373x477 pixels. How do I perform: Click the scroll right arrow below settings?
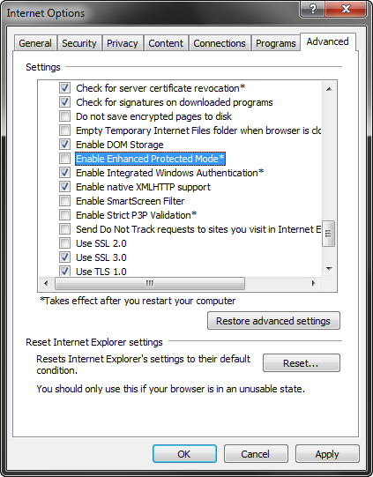pyautogui.click(x=314, y=284)
